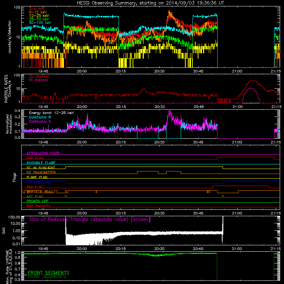This screenshot has width=284, height=284.
Task: Click the counts/s/detector axis label
Action: [10, 37]
